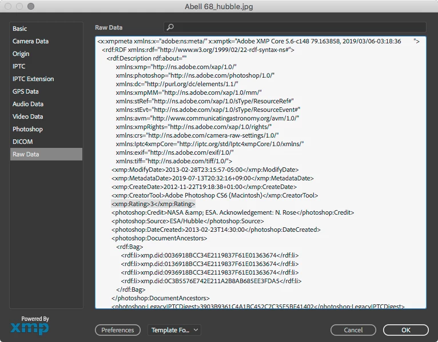This screenshot has width=438, height=342.
Task: Click the closing /photoshop:DocumentAncestors tag
Action: [160, 298]
